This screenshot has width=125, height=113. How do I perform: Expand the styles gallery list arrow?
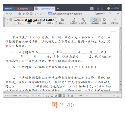point(56,24)
